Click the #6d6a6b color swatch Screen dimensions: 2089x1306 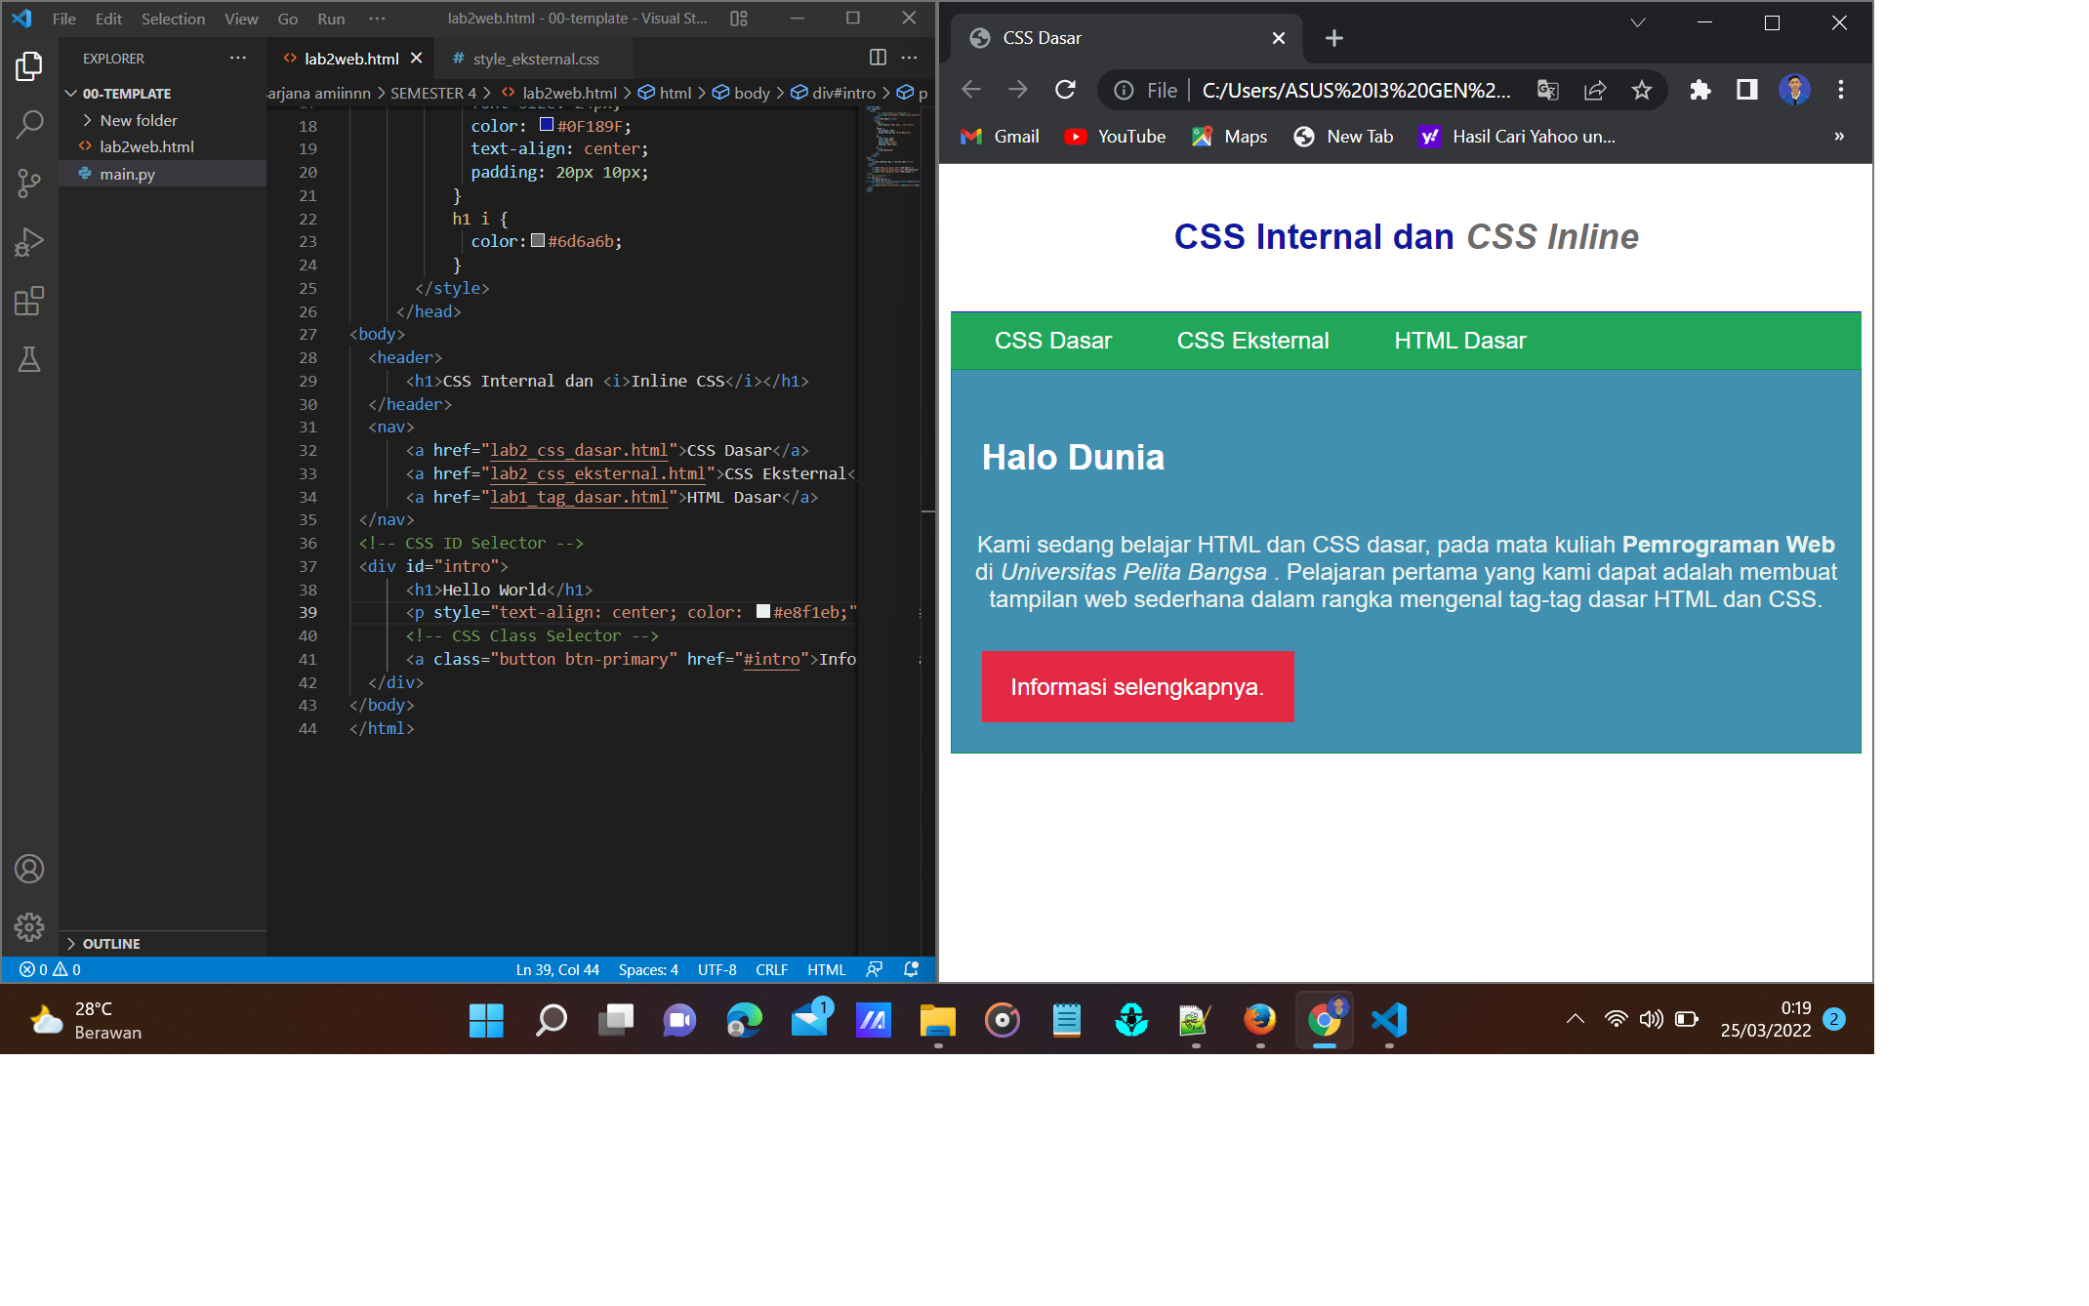pos(538,240)
